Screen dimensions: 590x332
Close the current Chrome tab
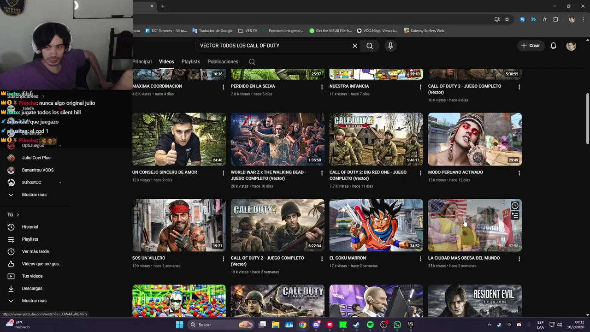[152, 6]
